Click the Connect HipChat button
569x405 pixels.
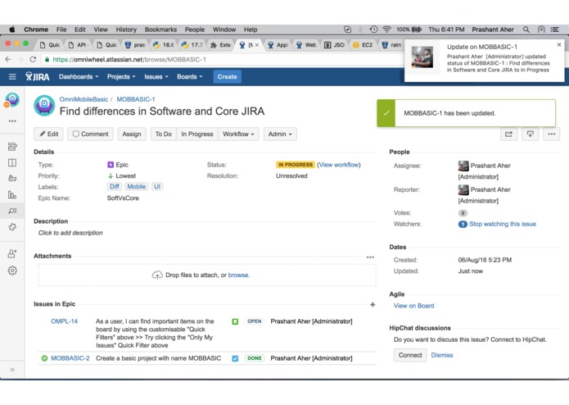(x=410, y=355)
